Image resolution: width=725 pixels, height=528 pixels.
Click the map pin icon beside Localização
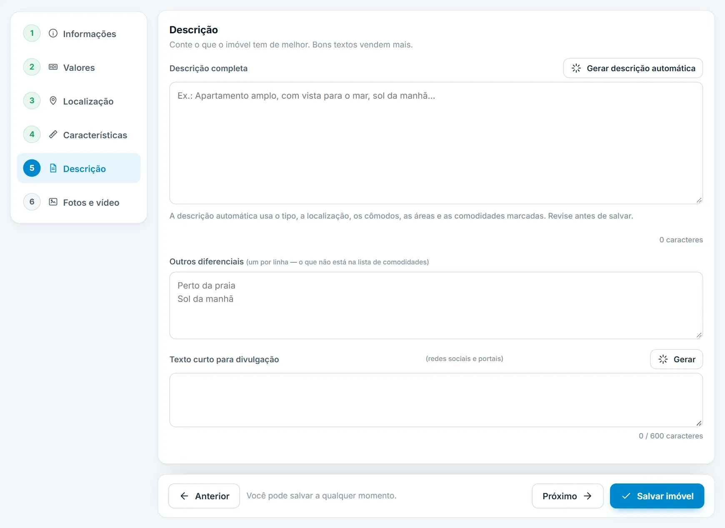click(53, 101)
